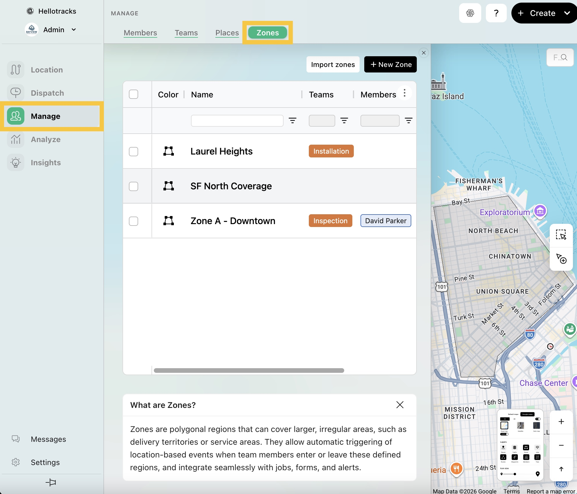Activate the map rectangle selection tool
This screenshot has width=577, height=494.
tap(561, 235)
